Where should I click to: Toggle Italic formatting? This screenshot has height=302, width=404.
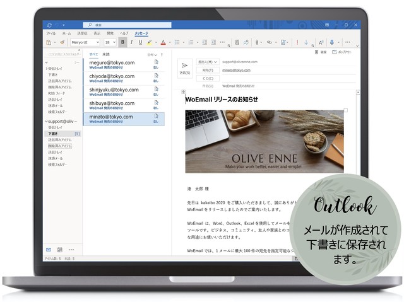[x=131, y=42]
